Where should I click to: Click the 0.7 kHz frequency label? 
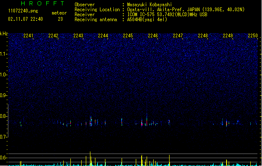click(x=4, y=137)
